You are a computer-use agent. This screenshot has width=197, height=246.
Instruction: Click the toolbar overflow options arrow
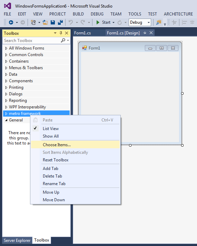pos(165,24)
